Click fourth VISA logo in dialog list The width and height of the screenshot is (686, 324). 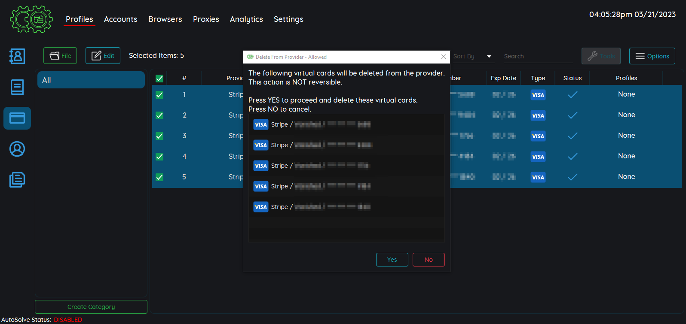(x=261, y=186)
